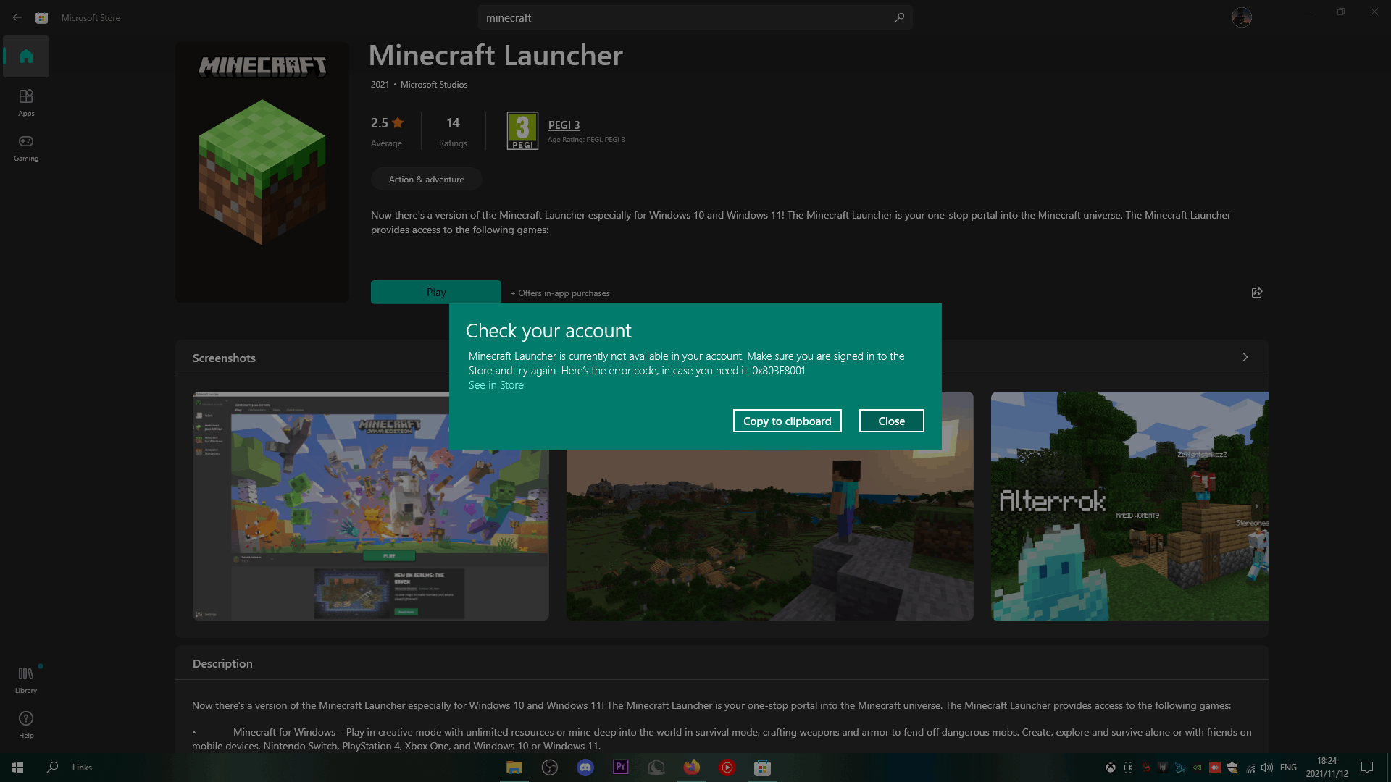Open the clock showing 18:24

(x=1327, y=768)
